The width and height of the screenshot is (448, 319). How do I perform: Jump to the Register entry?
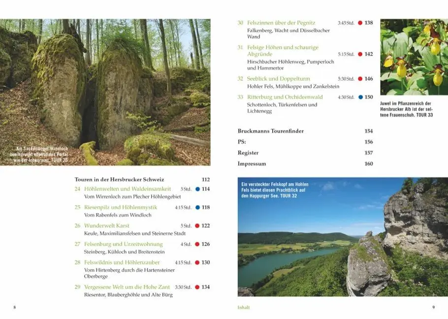point(248,153)
